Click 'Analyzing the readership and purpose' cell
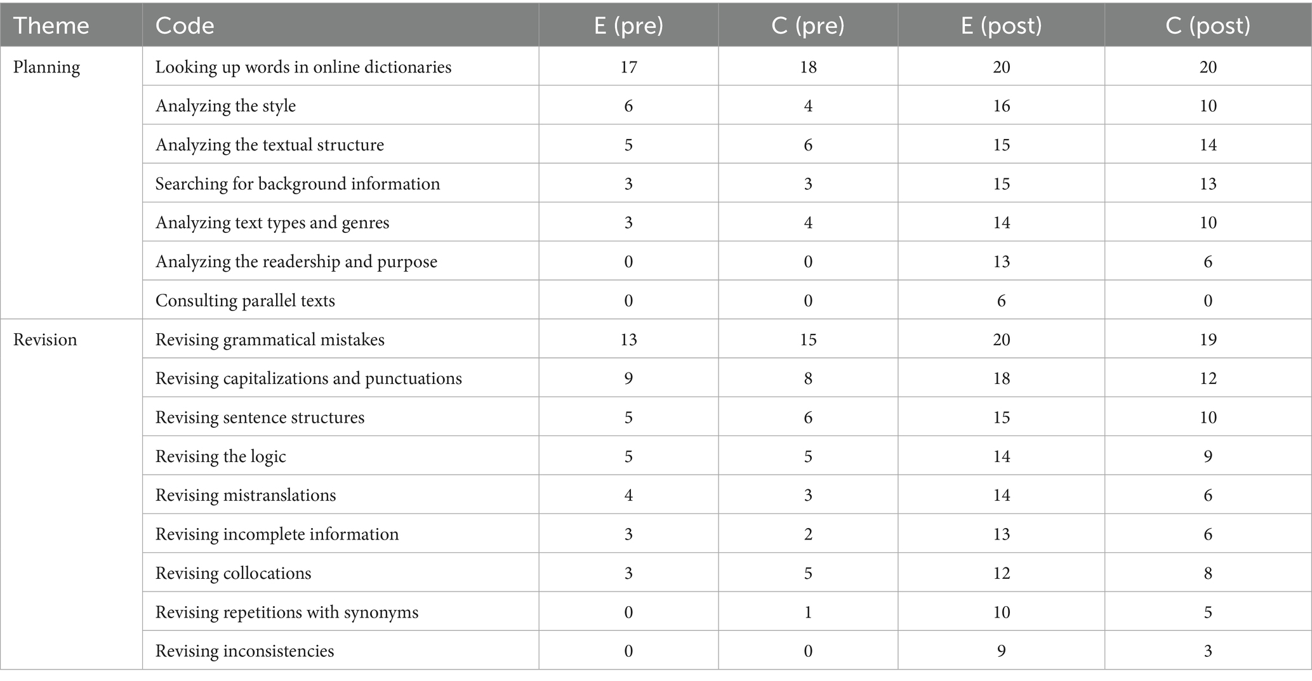 296,261
